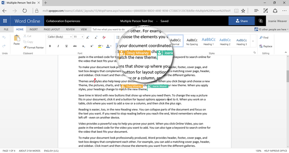The width and height of the screenshot is (289, 153).
Task: Add page to favorites with star icon
Action: (x=243, y=11)
